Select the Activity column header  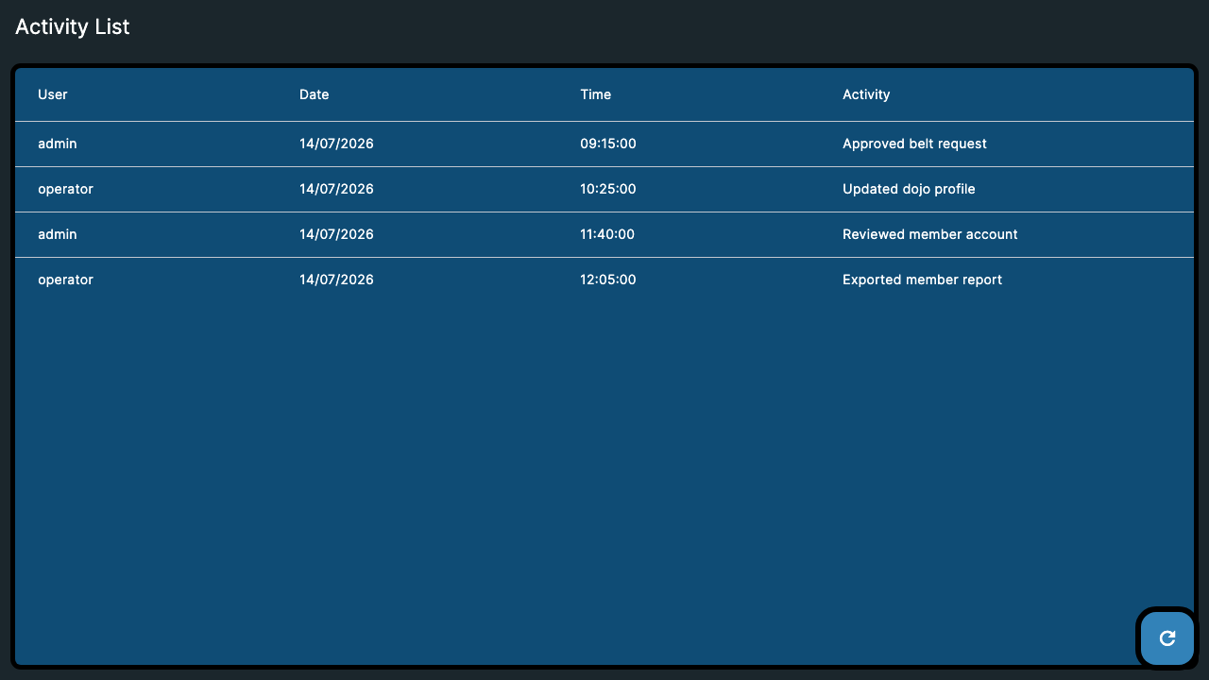pyautogui.click(x=866, y=94)
